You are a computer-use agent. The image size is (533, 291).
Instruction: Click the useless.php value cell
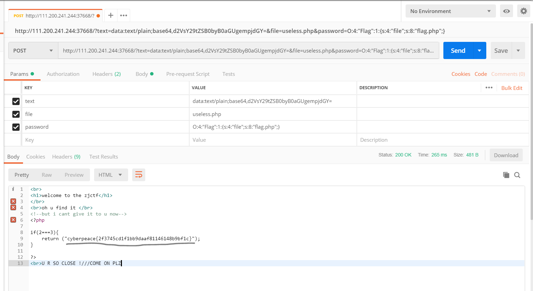tap(273, 114)
